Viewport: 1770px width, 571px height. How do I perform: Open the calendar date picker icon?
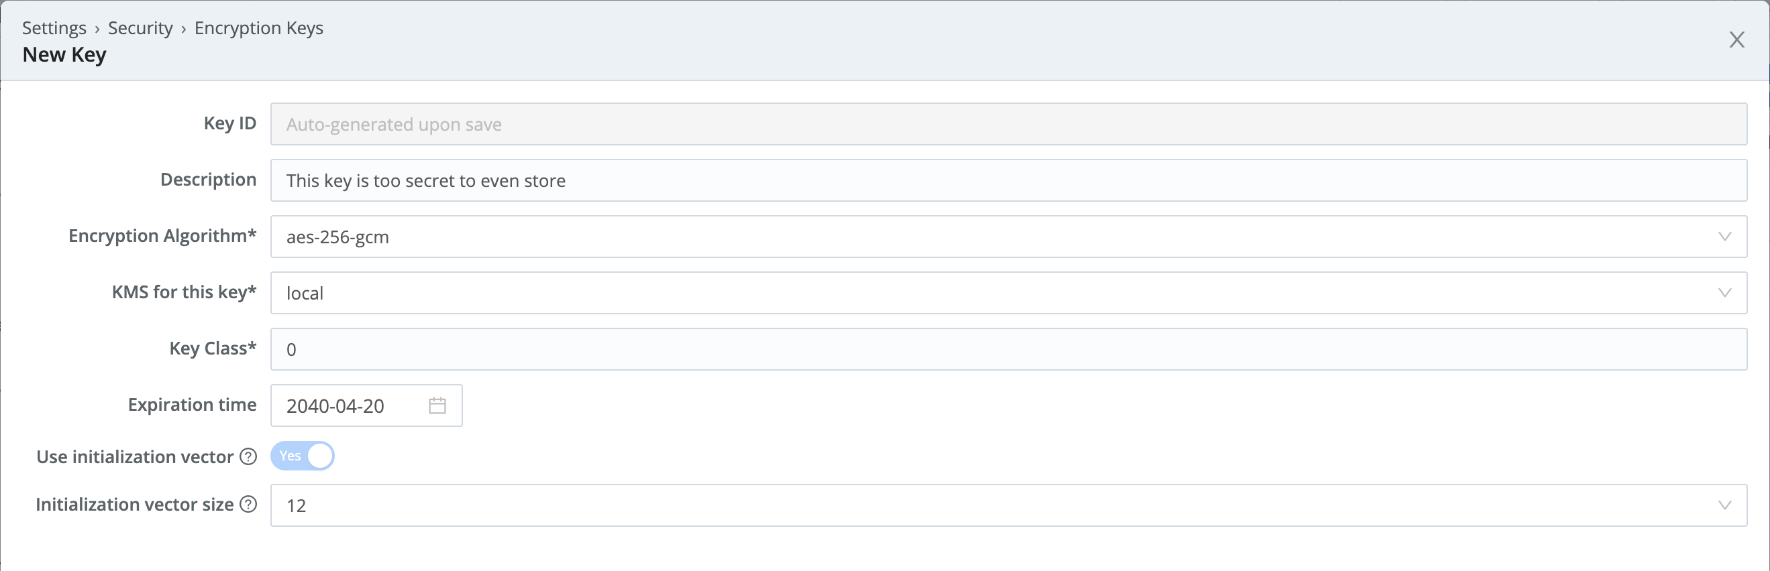[437, 405]
